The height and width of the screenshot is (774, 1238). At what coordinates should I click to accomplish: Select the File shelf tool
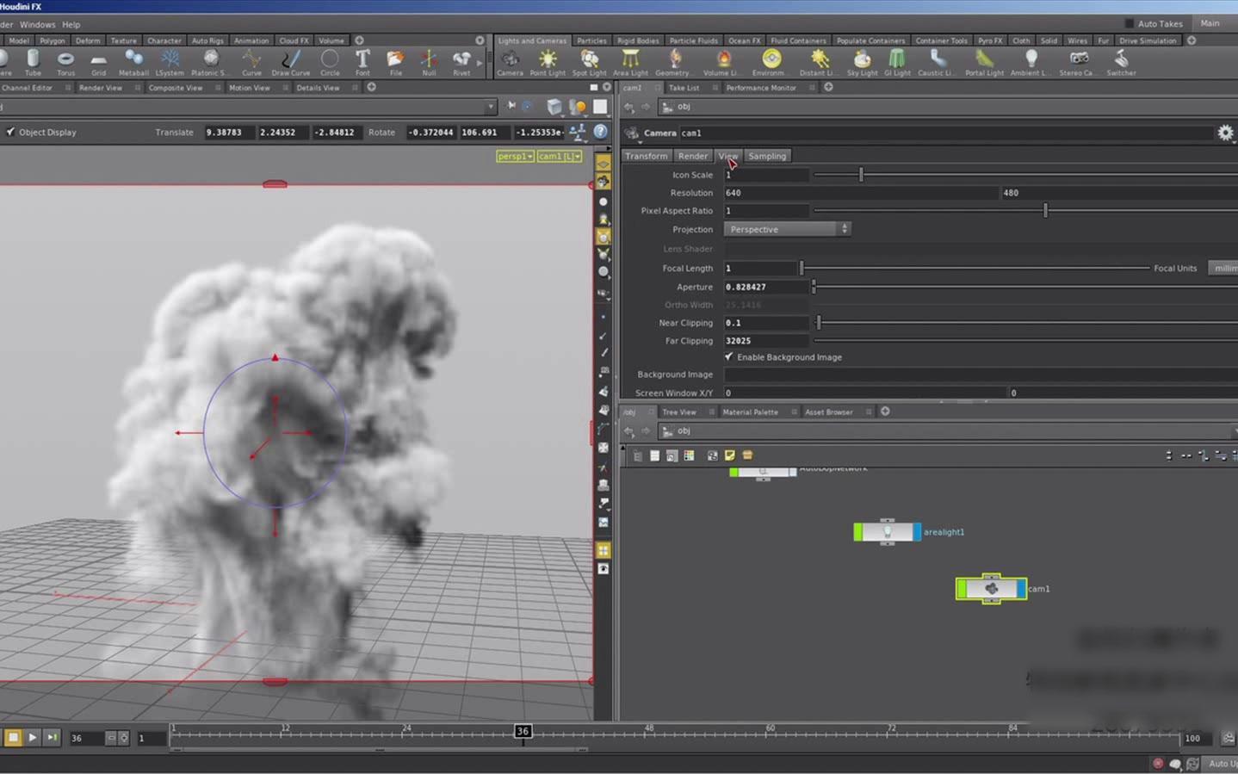coord(395,62)
